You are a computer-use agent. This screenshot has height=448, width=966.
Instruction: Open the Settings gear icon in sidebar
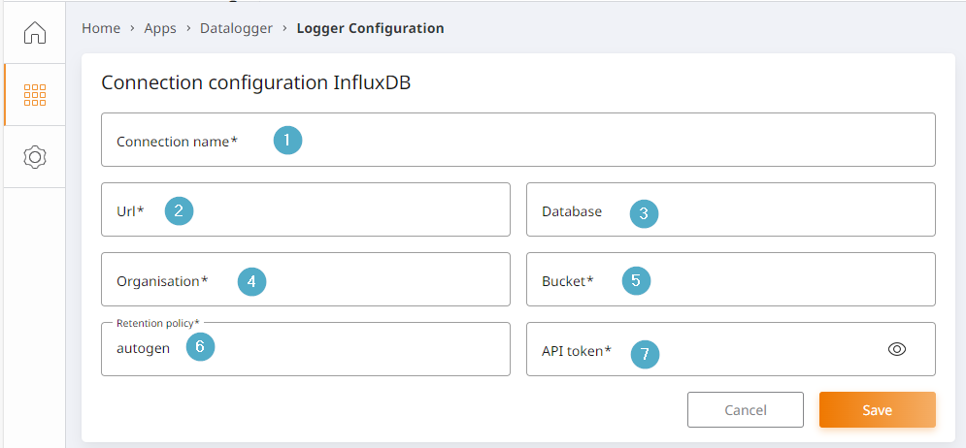(35, 157)
